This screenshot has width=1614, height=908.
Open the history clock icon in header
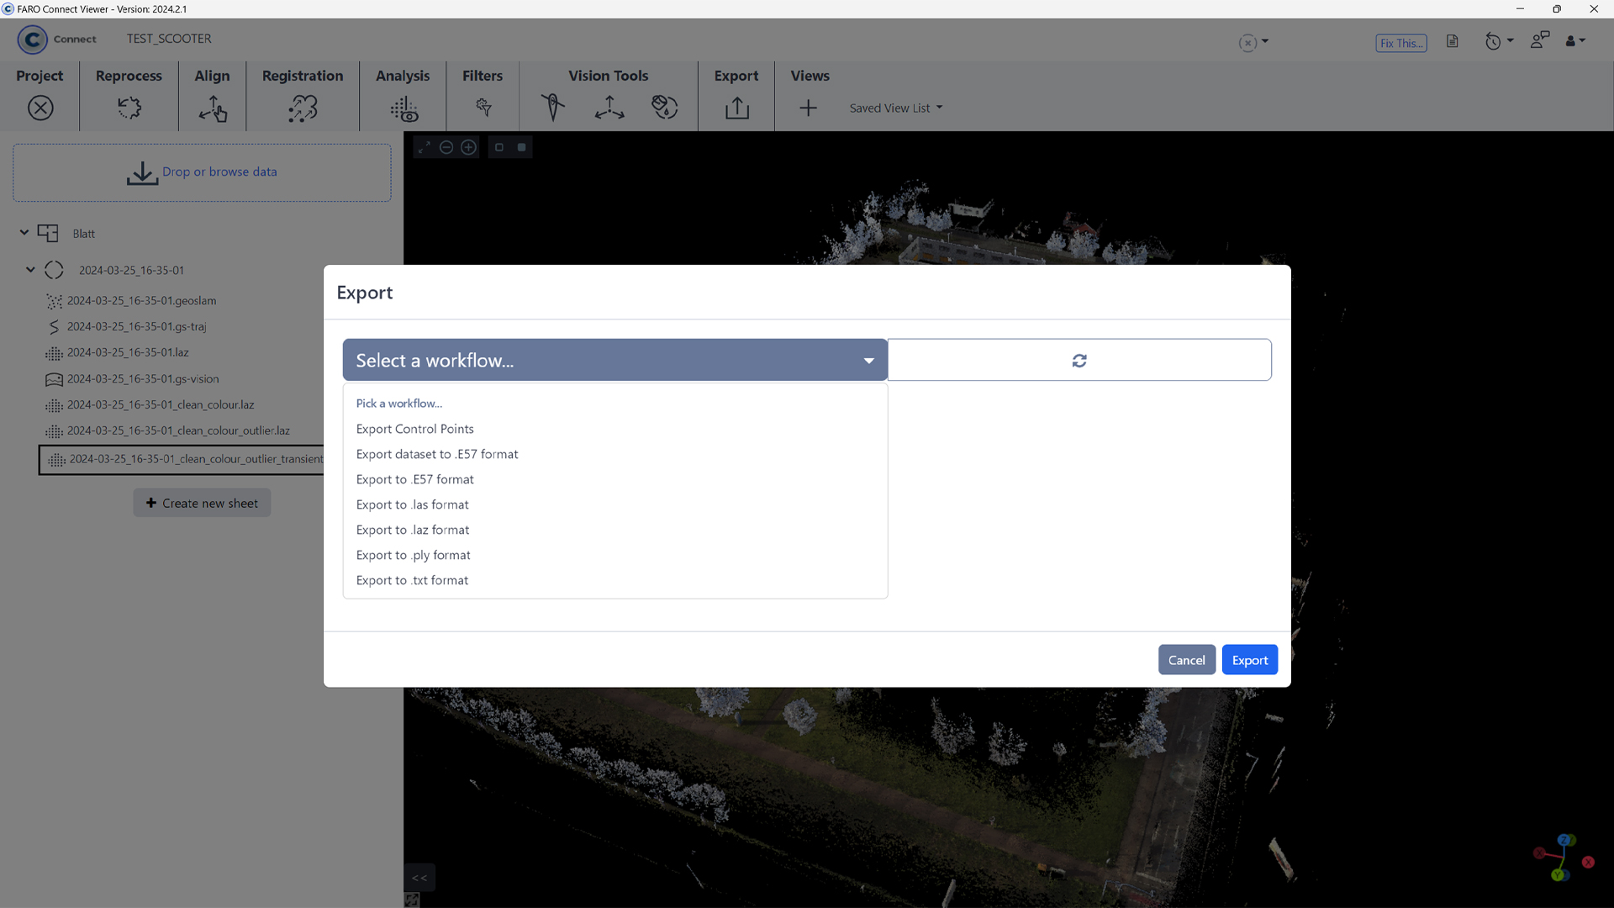tap(1493, 41)
